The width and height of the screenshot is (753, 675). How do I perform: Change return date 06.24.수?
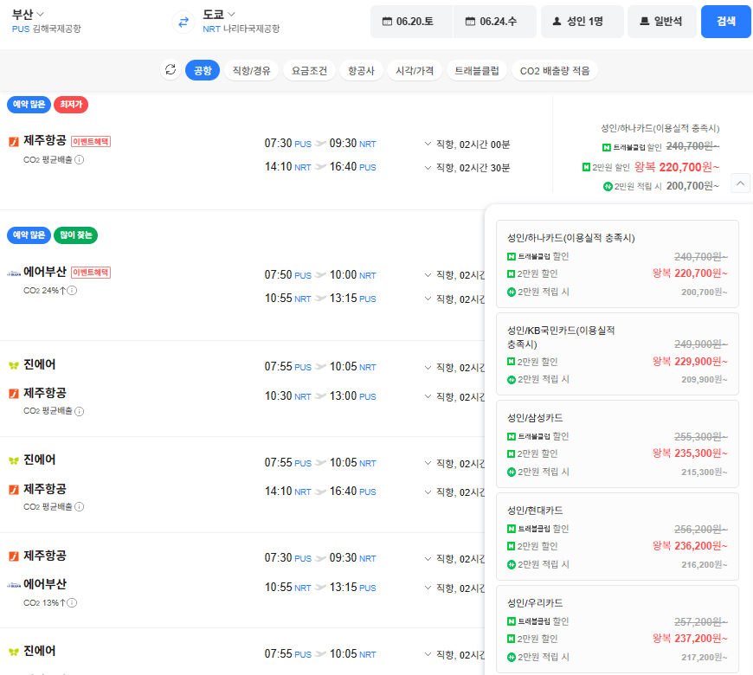(494, 21)
